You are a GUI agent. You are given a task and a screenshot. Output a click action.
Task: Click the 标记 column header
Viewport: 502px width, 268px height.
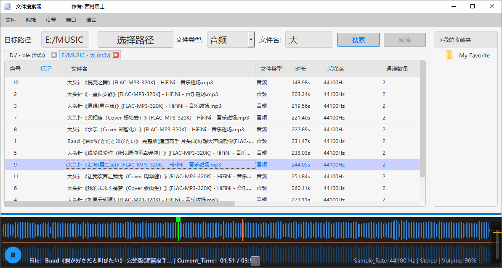[x=46, y=69]
